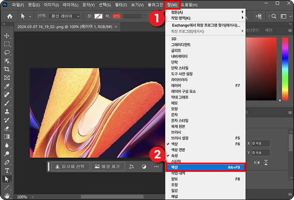
Task: Open the 선택 활성 레이어 dropdown
Action: click(x=65, y=16)
